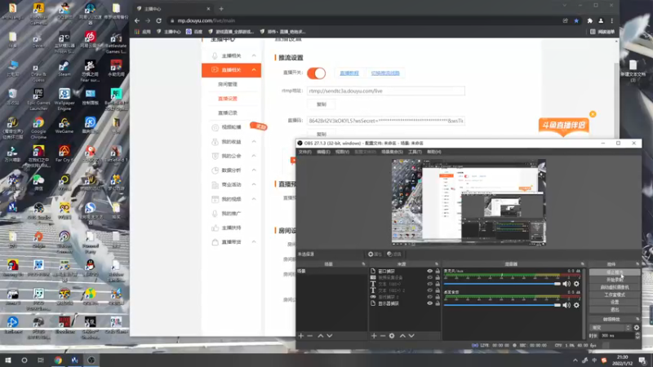Viewport: 653px width, 367px height.
Task: Toggle visibility of 文本 (GDI+) source
Action: coord(429,284)
